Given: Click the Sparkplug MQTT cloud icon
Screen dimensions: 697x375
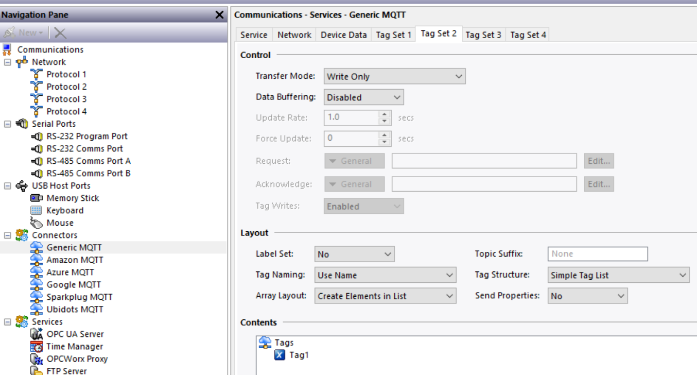Looking at the screenshot, I should pyautogui.click(x=37, y=297).
